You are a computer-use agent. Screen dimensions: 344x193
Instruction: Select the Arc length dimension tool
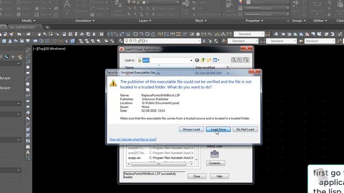coord(122,34)
